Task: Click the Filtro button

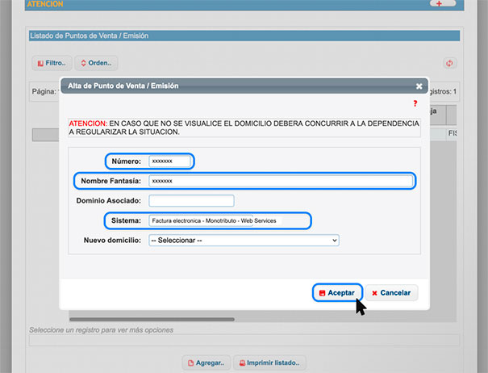Action: 52,63
